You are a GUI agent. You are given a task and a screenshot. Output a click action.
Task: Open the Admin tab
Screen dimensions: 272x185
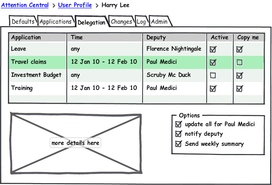[160, 21]
